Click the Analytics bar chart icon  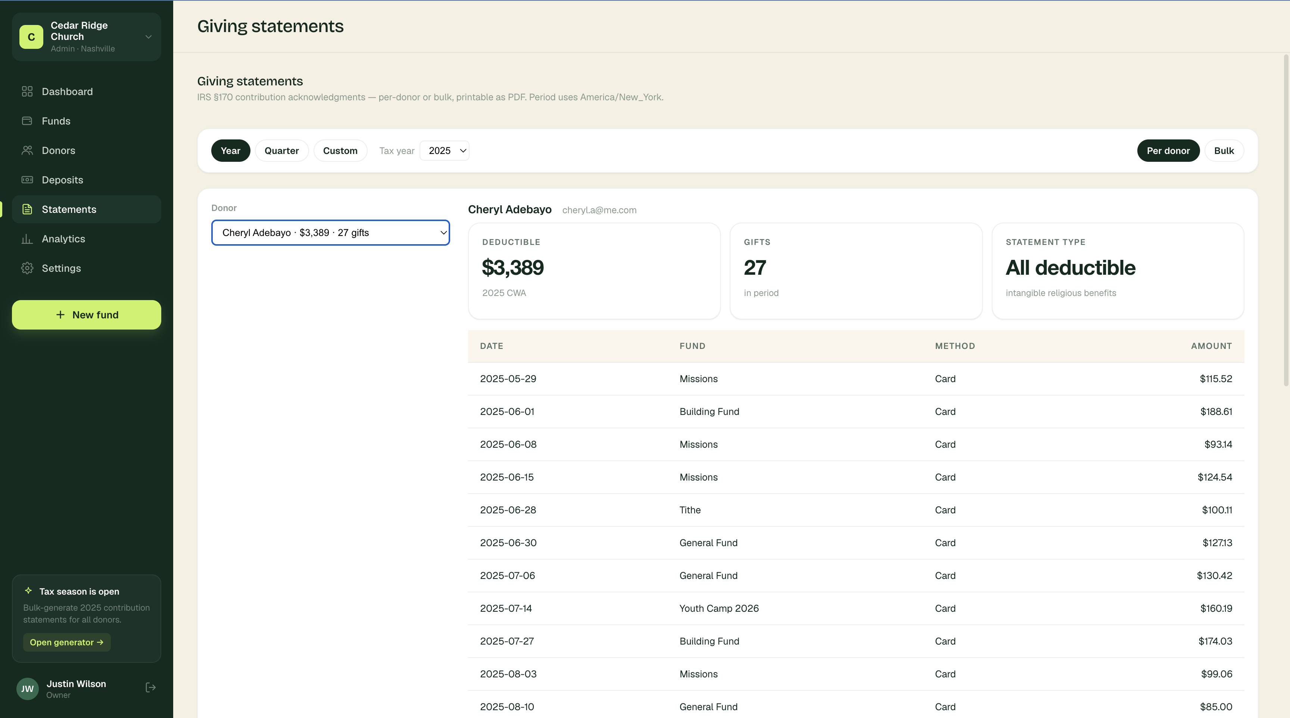[x=27, y=239]
